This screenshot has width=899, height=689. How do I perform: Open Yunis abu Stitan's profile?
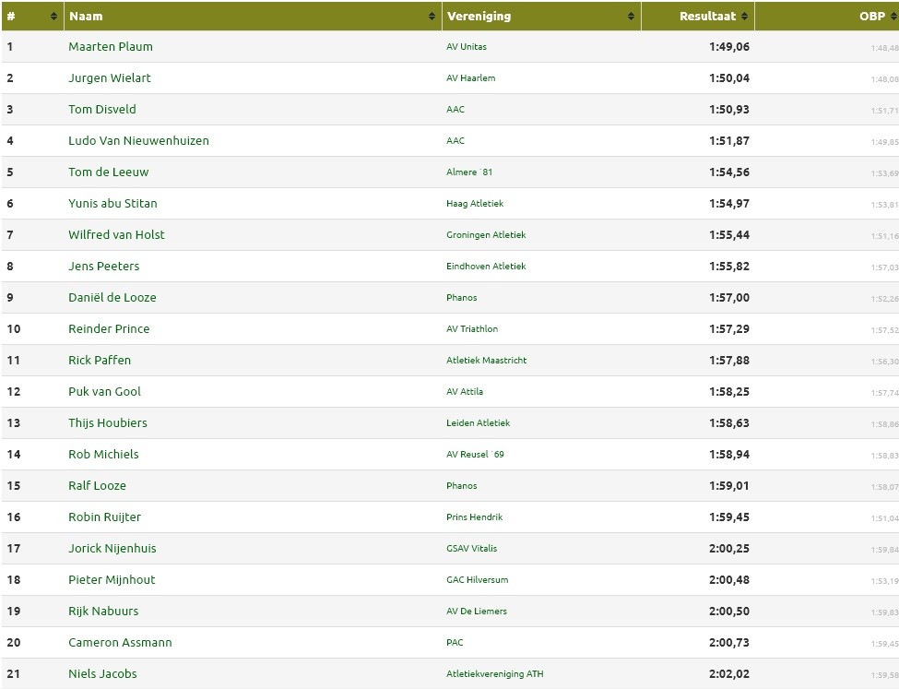click(112, 204)
